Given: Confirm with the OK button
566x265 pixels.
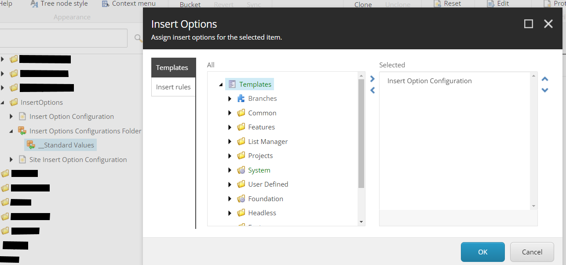Looking at the screenshot, I should click(x=482, y=252).
